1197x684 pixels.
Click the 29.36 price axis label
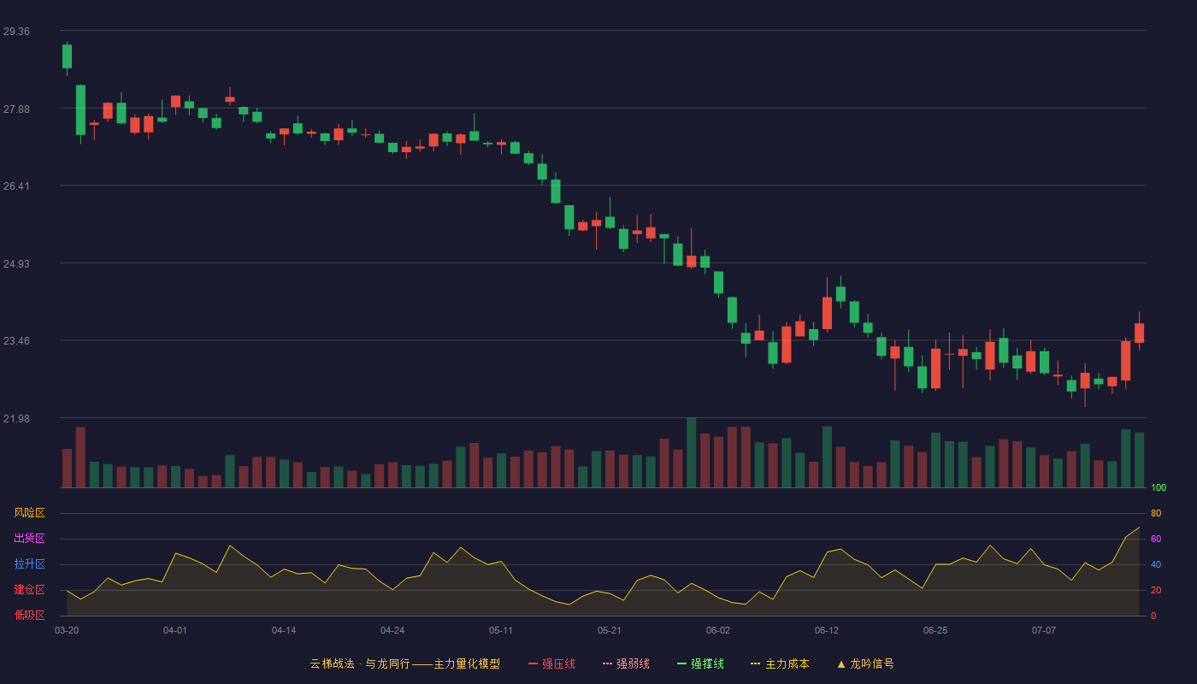pos(16,32)
